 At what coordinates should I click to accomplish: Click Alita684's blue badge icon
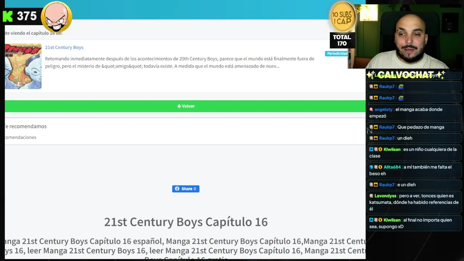point(371,167)
